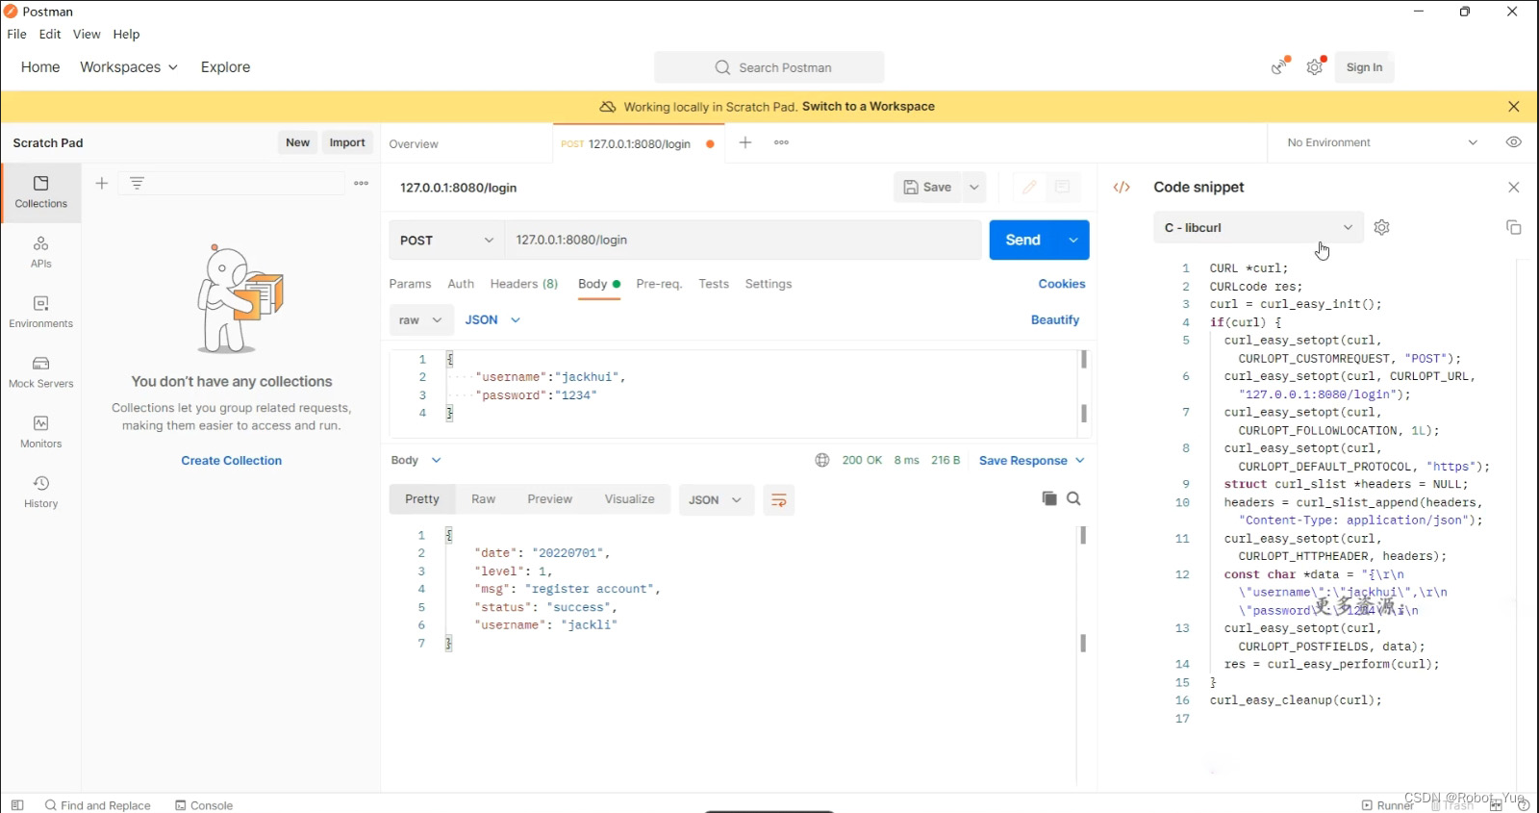Open Find and Replace
Screen dimensions: 1539x813
pyautogui.click(x=98, y=805)
